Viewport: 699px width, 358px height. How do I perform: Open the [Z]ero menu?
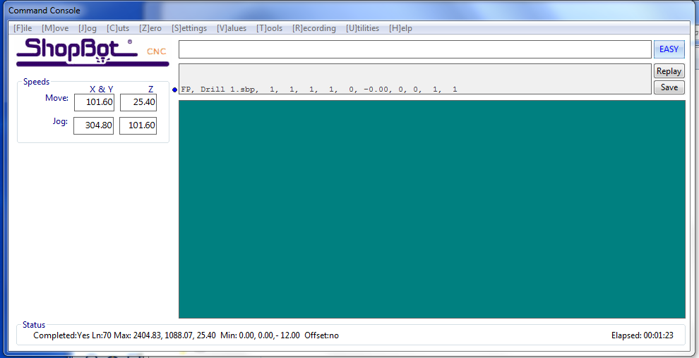pos(150,28)
